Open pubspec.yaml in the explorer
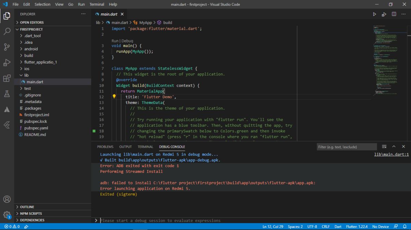Screen dimensions: 411x230 [53, 128]
